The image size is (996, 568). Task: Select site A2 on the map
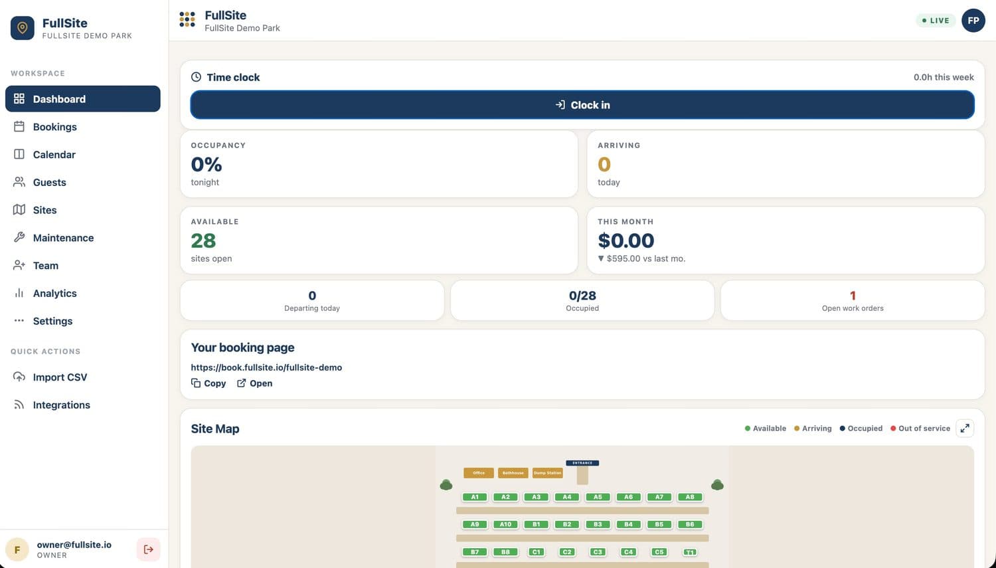pos(505,497)
